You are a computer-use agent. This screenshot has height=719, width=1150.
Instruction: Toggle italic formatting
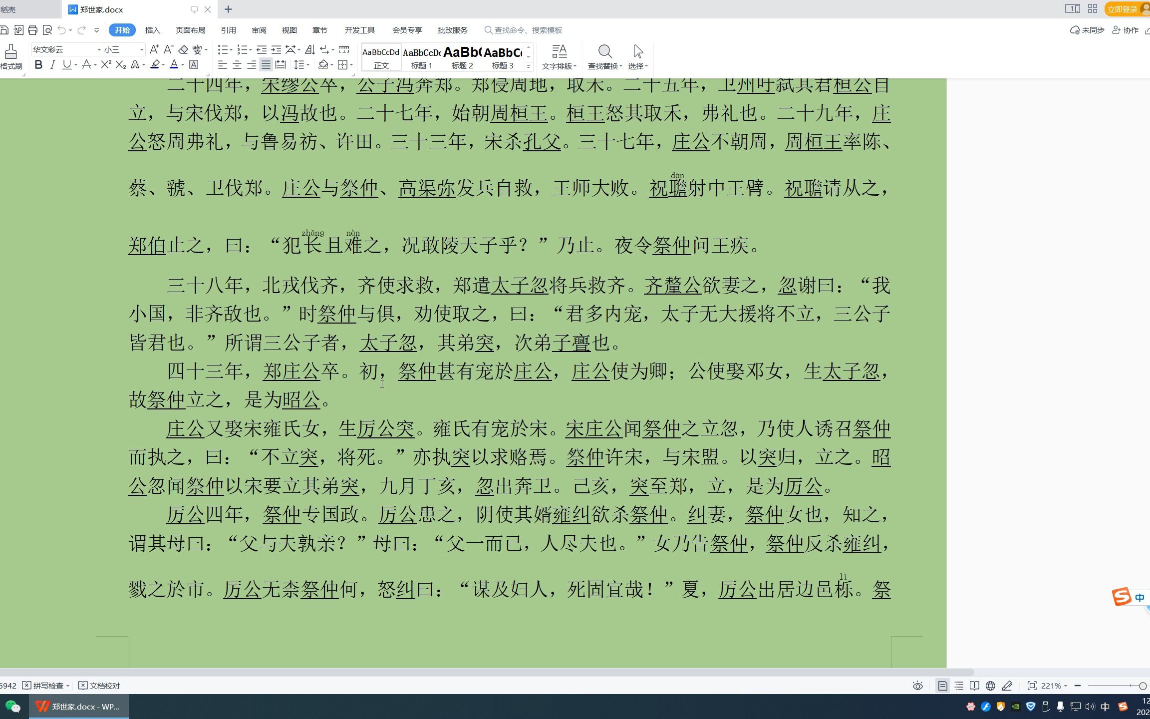pos(52,65)
